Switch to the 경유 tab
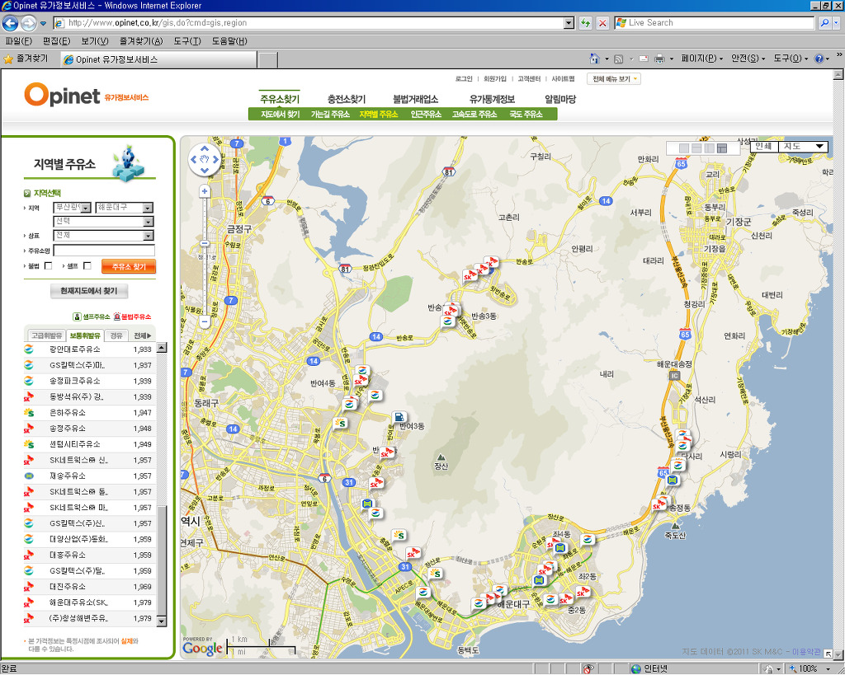The width and height of the screenshot is (845, 675). point(116,335)
